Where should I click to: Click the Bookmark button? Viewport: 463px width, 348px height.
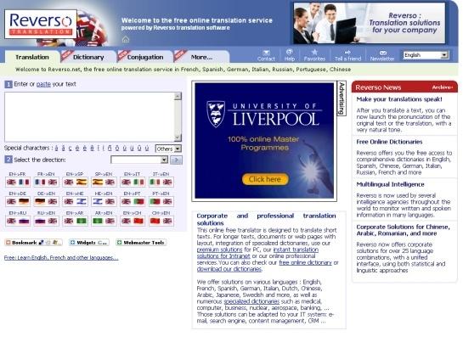(x=33, y=243)
